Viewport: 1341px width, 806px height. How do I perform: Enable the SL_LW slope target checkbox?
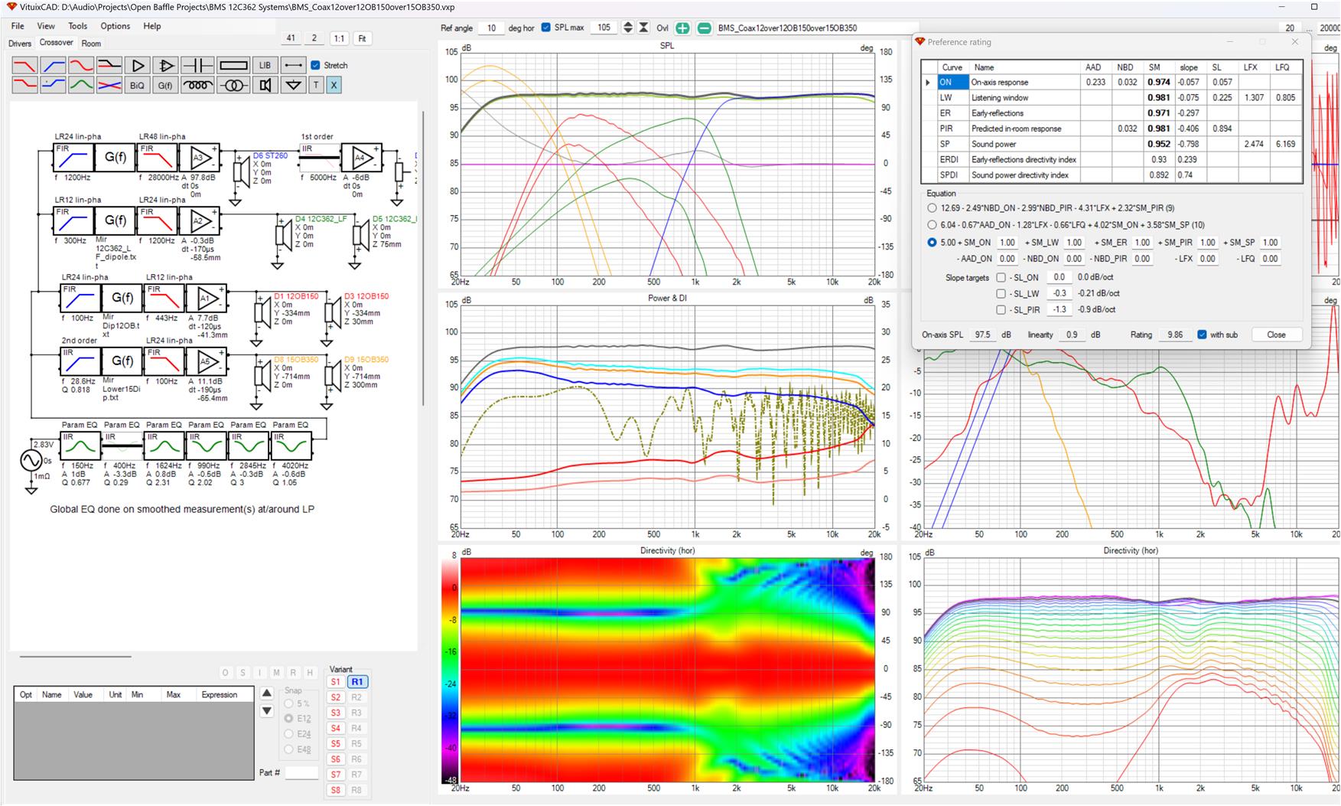(1001, 294)
